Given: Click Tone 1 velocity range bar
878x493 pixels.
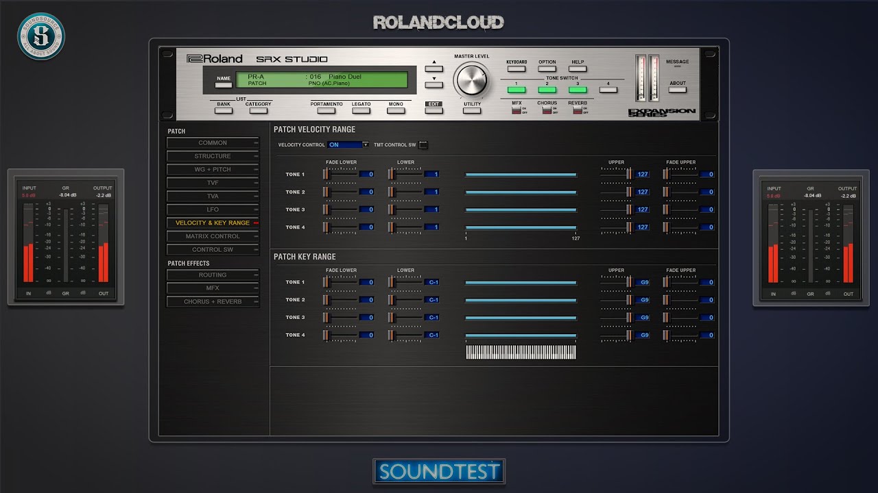Looking at the screenshot, I should 521,175.
